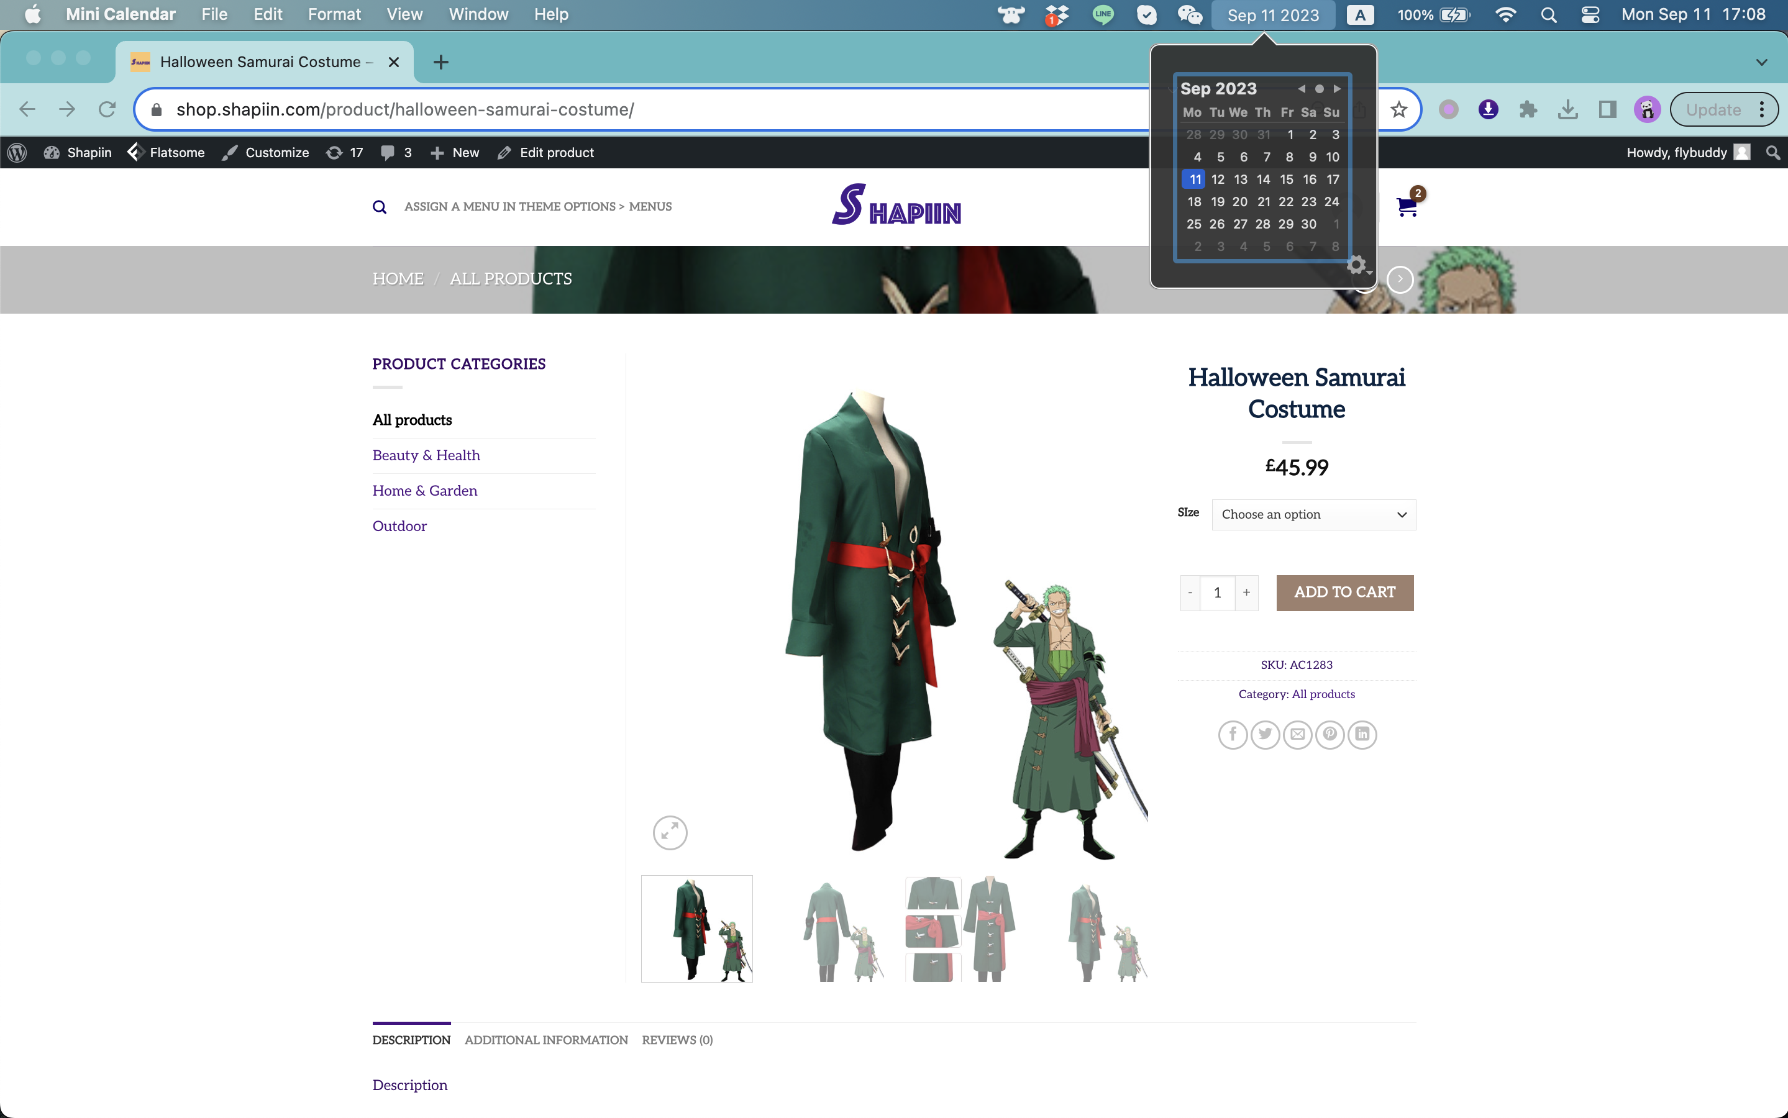
Task: Pin product on Pinterest
Action: (1330, 734)
